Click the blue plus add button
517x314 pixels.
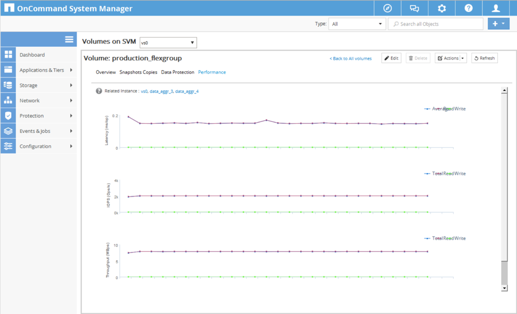(x=498, y=24)
